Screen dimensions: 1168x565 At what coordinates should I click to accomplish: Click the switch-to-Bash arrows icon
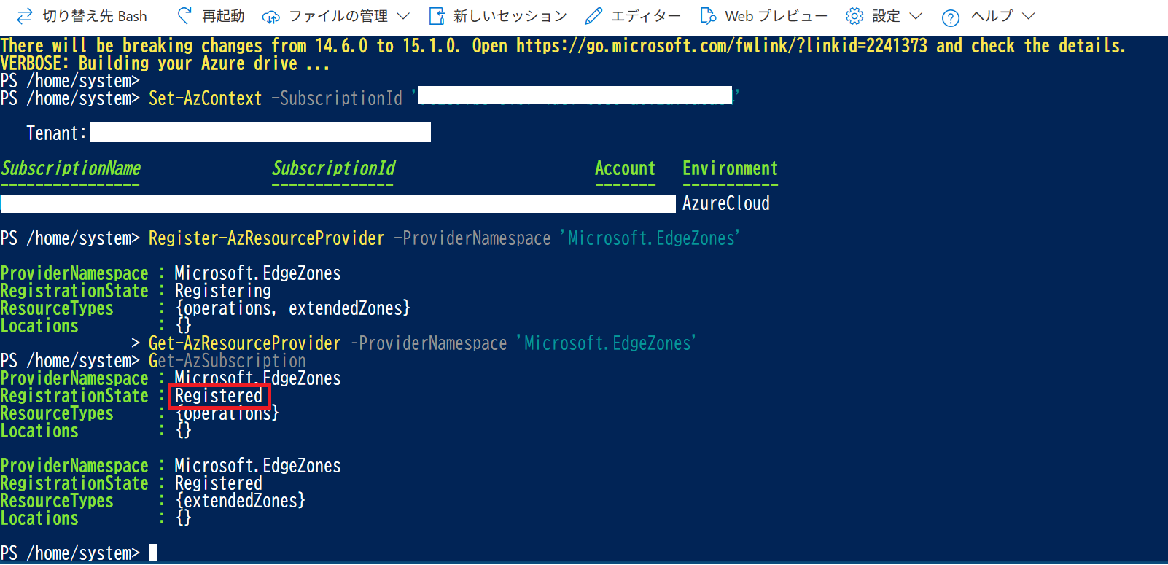coord(24,16)
